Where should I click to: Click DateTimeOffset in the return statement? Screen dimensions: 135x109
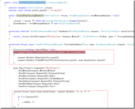coord(91,36)
